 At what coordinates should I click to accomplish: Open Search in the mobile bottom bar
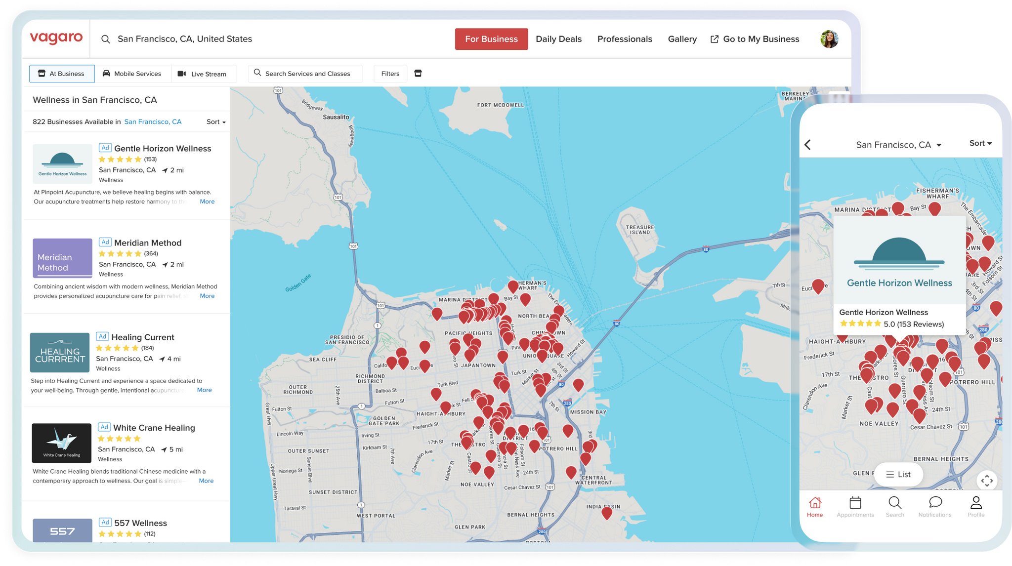895,507
